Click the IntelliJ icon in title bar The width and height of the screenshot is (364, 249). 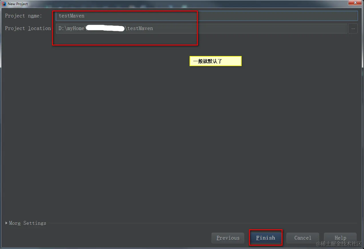point(4,4)
